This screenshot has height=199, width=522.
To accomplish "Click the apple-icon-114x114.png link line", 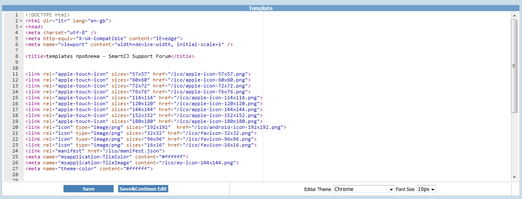I will click(x=144, y=98).
